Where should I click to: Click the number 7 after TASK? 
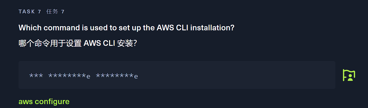pyautogui.click(x=39, y=12)
